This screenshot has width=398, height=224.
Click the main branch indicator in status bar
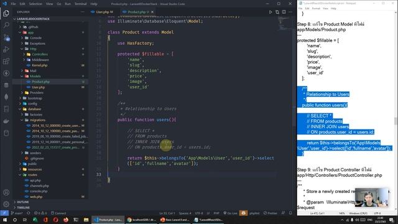pyautogui.click(x=17, y=213)
